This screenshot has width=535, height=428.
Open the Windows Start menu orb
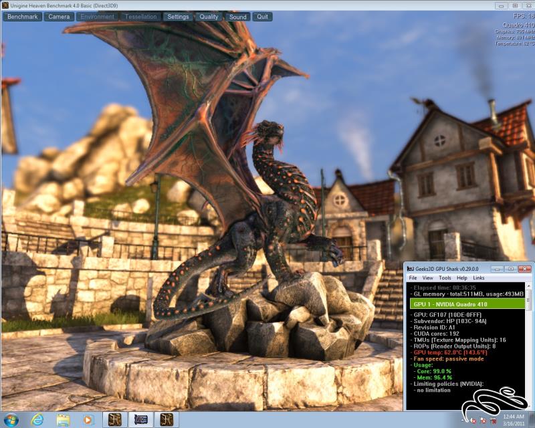point(11,419)
